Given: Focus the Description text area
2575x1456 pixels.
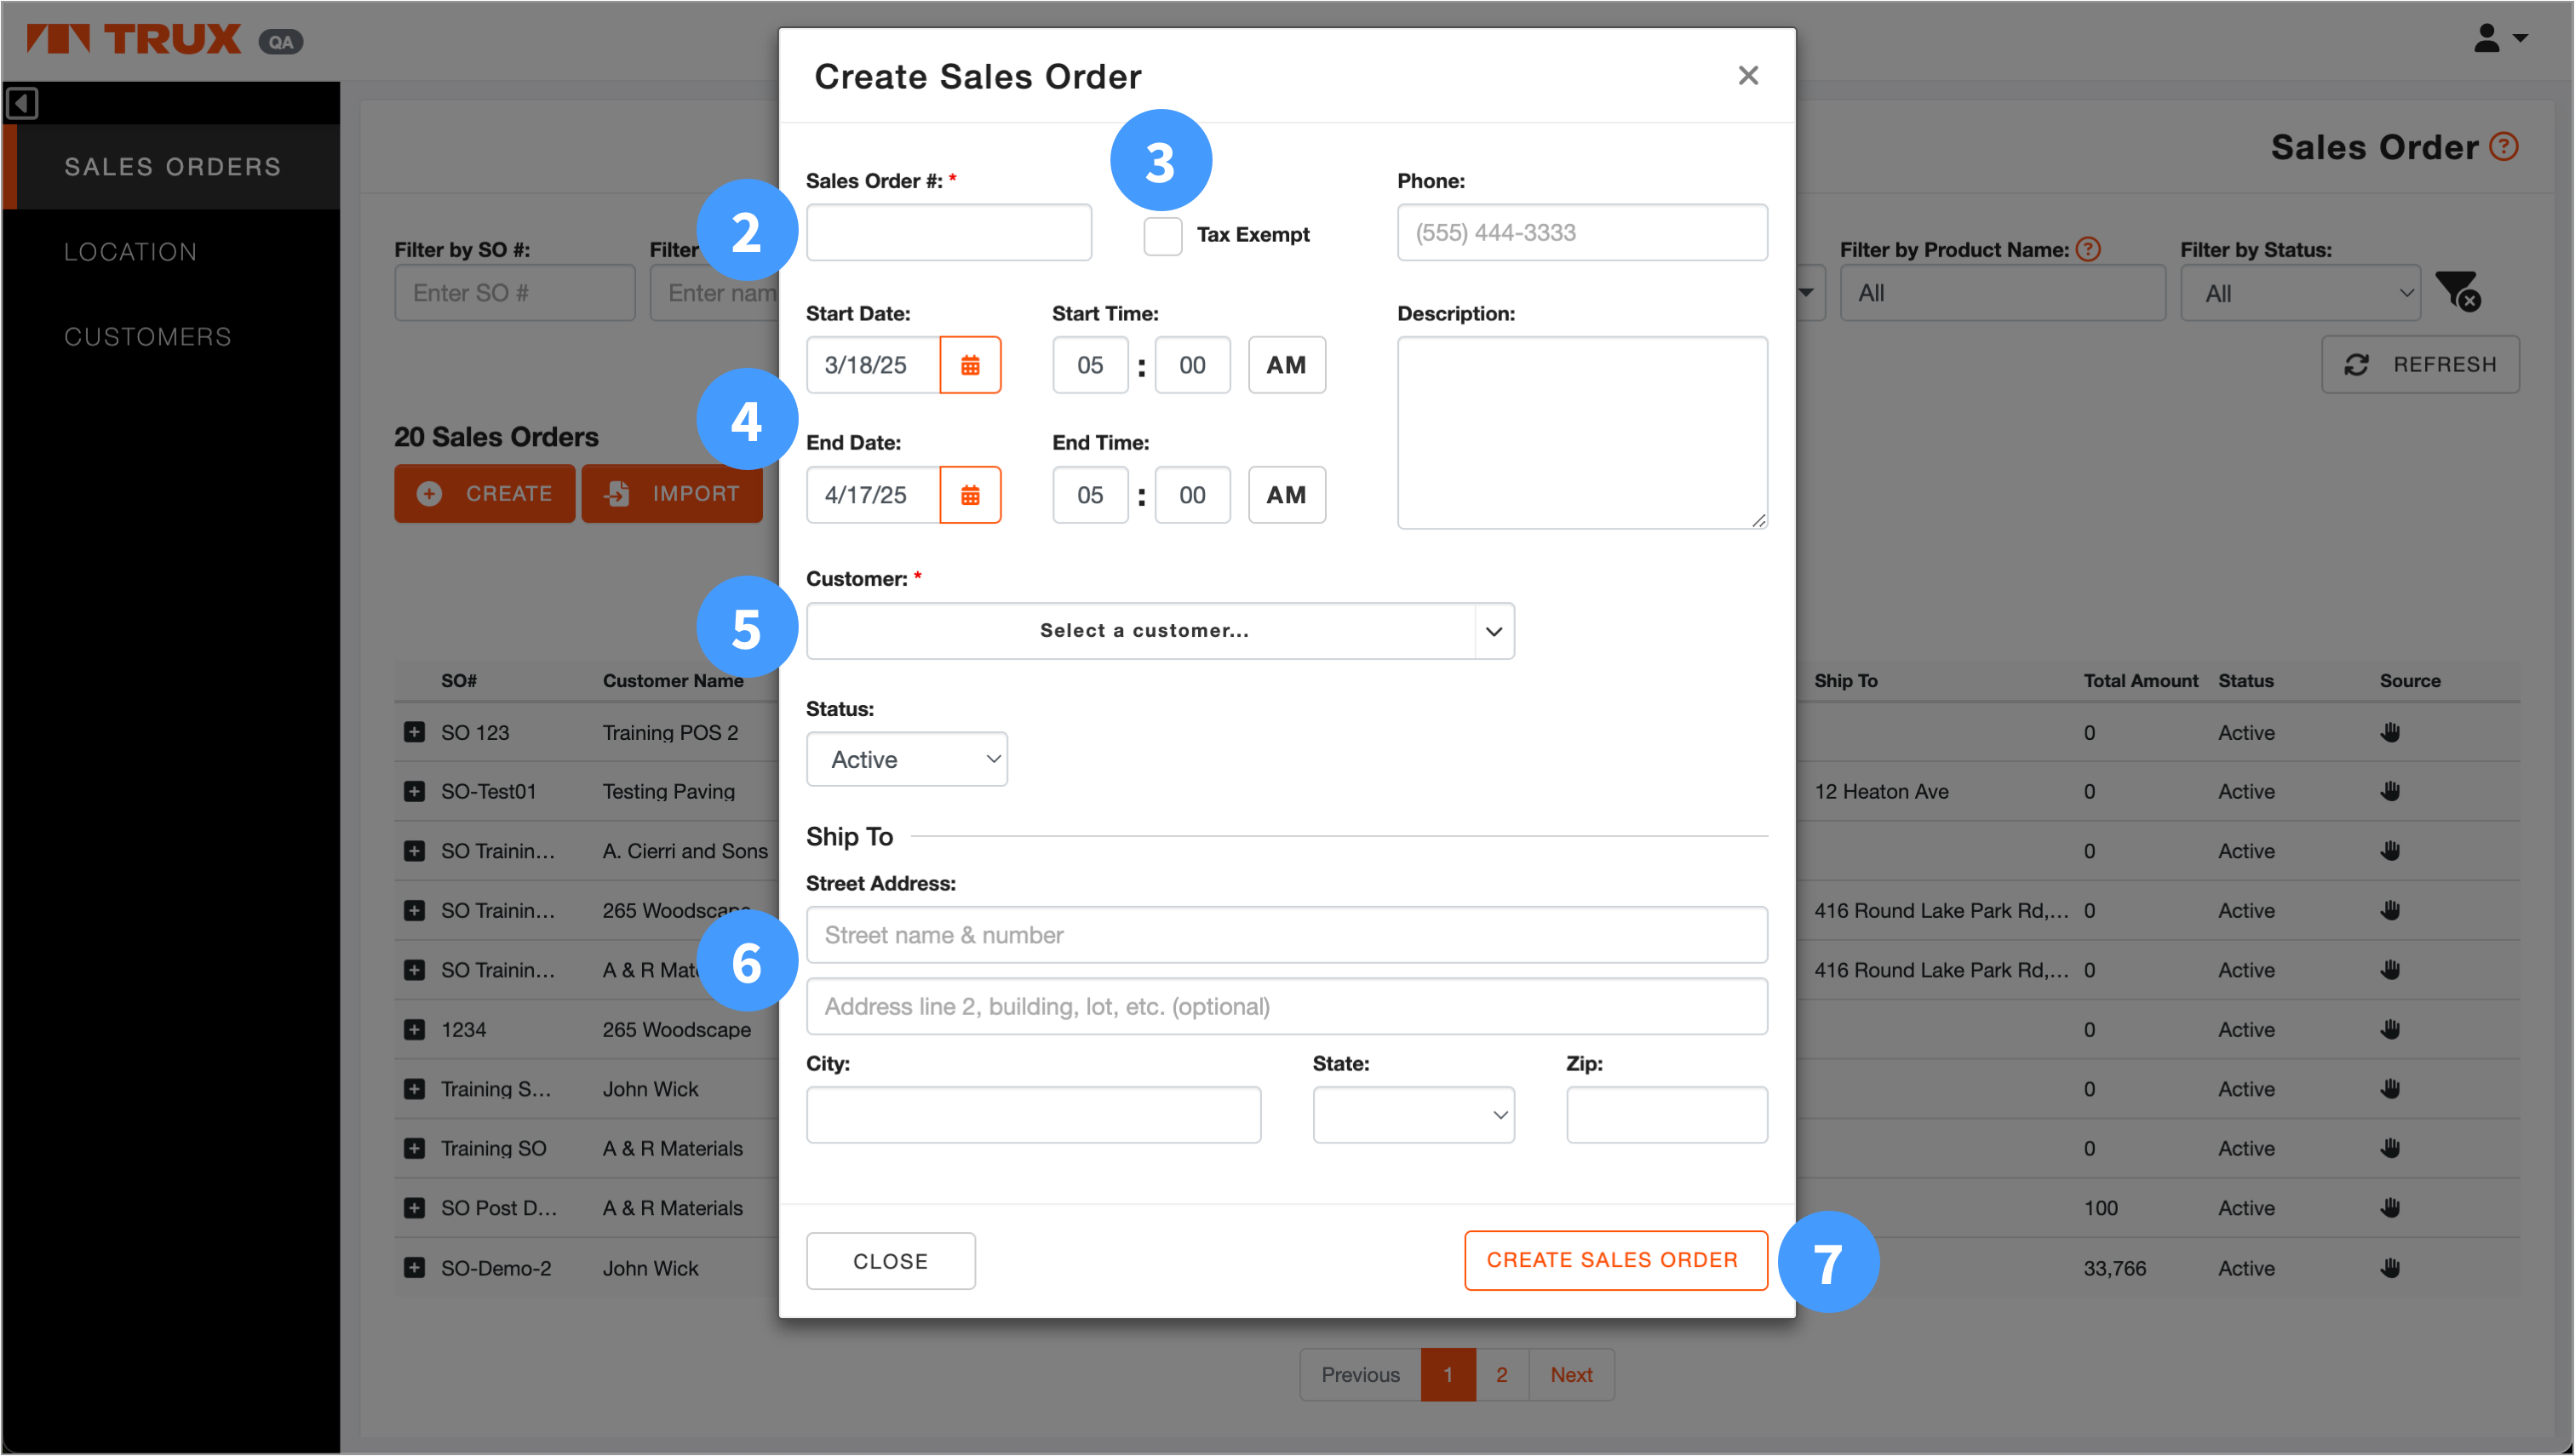Looking at the screenshot, I should (x=1582, y=433).
